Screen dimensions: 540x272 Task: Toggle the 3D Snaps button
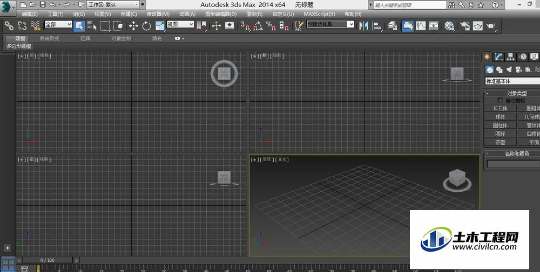point(245,26)
